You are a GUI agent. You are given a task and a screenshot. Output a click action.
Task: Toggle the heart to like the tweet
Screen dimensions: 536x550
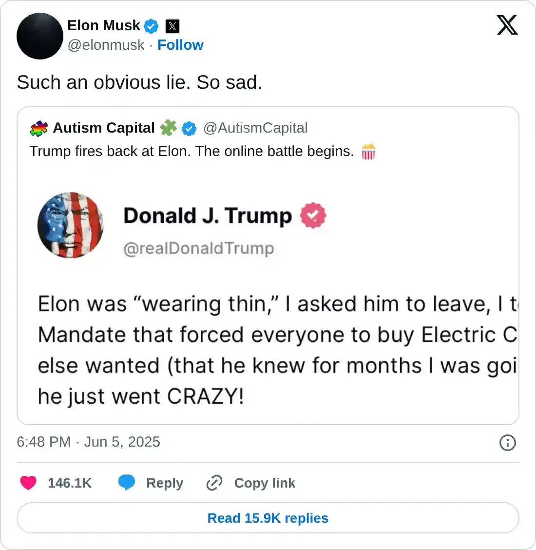pos(28,483)
